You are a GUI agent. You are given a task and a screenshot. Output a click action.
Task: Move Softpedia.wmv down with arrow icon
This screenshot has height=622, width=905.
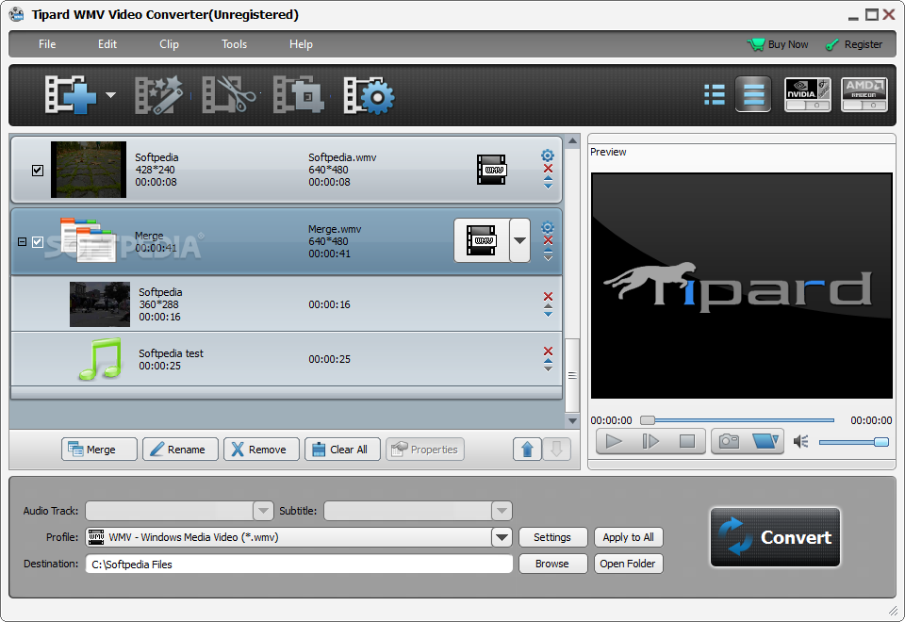tap(549, 187)
